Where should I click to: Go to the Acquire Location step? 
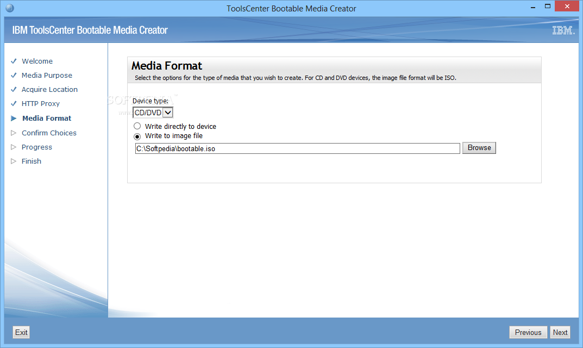(x=49, y=89)
